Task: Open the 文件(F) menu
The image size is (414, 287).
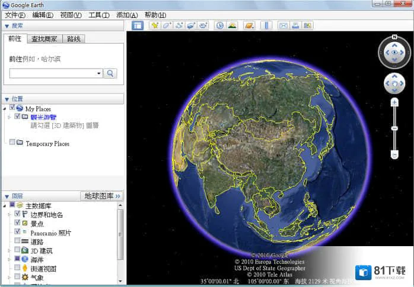Action: [15, 15]
